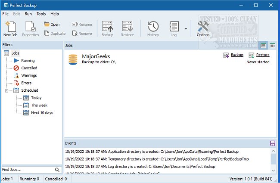Select the MajorGeeks job database icon
The height and width of the screenshot is (183, 280).
point(73,59)
